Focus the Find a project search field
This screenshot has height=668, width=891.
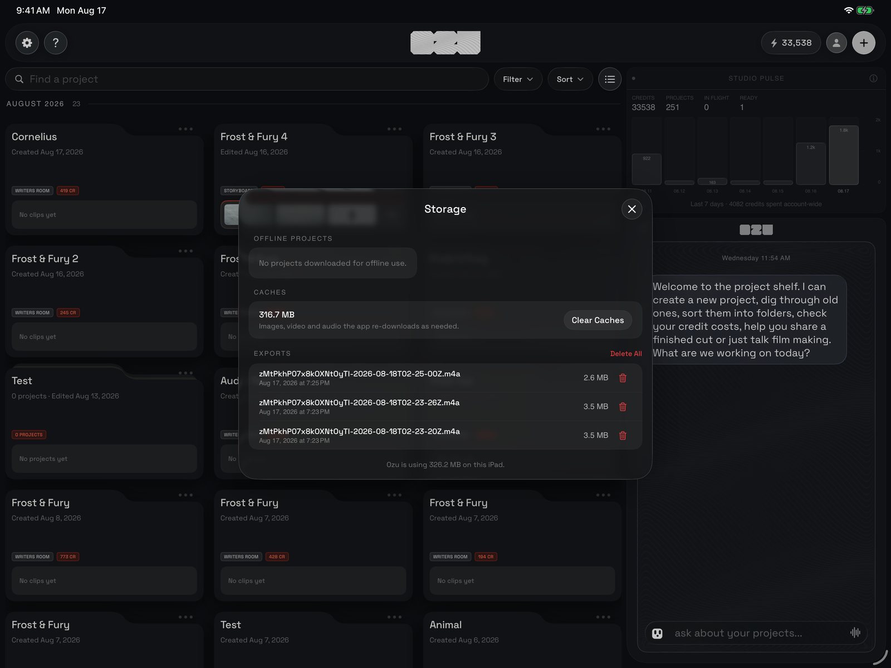pyautogui.click(x=247, y=79)
